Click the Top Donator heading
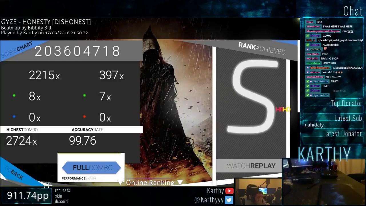 [346, 103]
